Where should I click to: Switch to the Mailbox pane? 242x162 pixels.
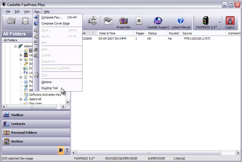click(36, 115)
